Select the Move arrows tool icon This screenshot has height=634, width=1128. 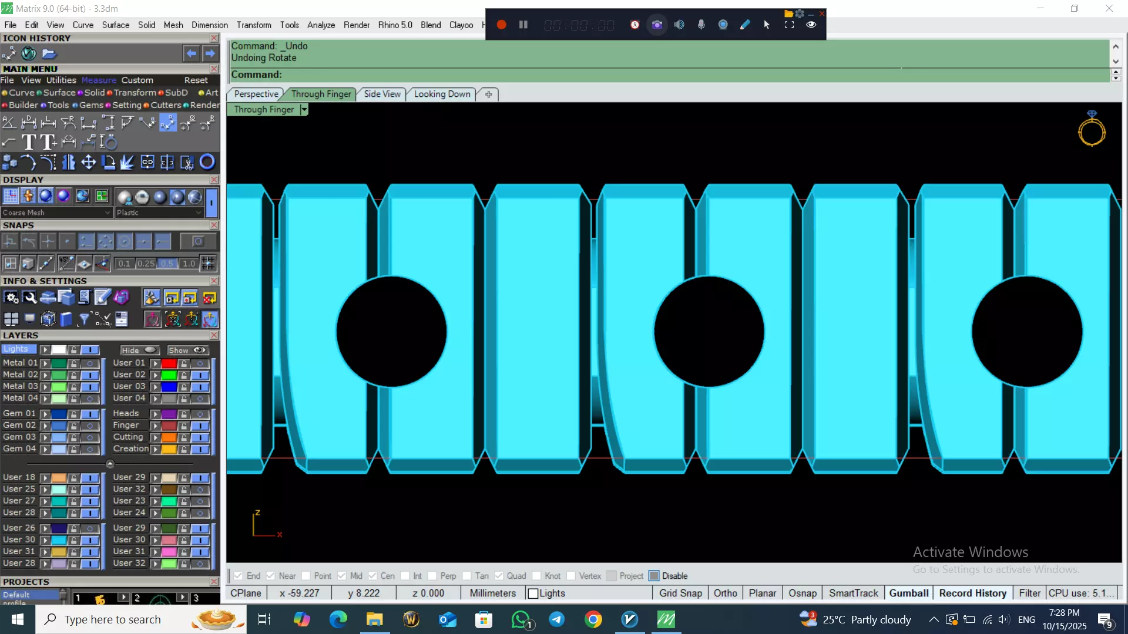pos(88,162)
